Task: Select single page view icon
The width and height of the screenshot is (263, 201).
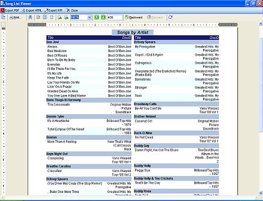Action: (x=38, y=17)
